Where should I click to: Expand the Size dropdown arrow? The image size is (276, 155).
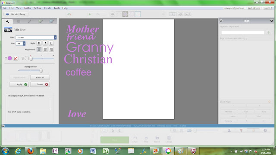24,43
